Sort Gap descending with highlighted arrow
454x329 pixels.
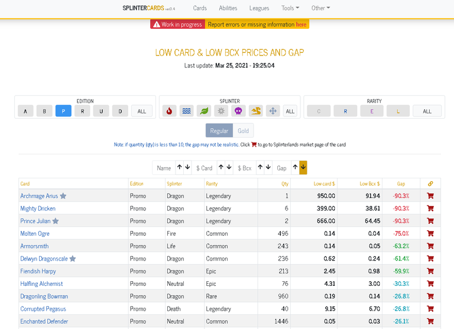coord(303,168)
